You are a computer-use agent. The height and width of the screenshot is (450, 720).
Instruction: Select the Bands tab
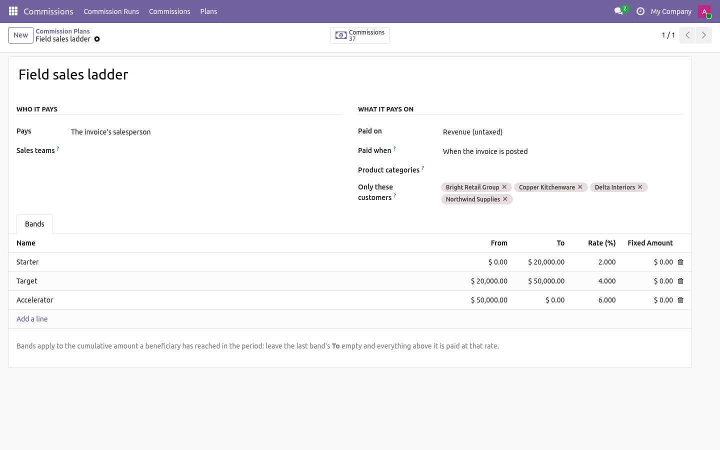pyautogui.click(x=34, y=224)
